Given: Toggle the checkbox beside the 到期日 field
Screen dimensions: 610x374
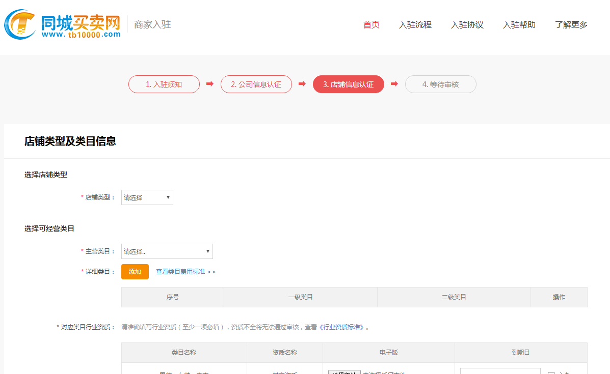Looking at the screenshot, I should click(x=551, y=372).
